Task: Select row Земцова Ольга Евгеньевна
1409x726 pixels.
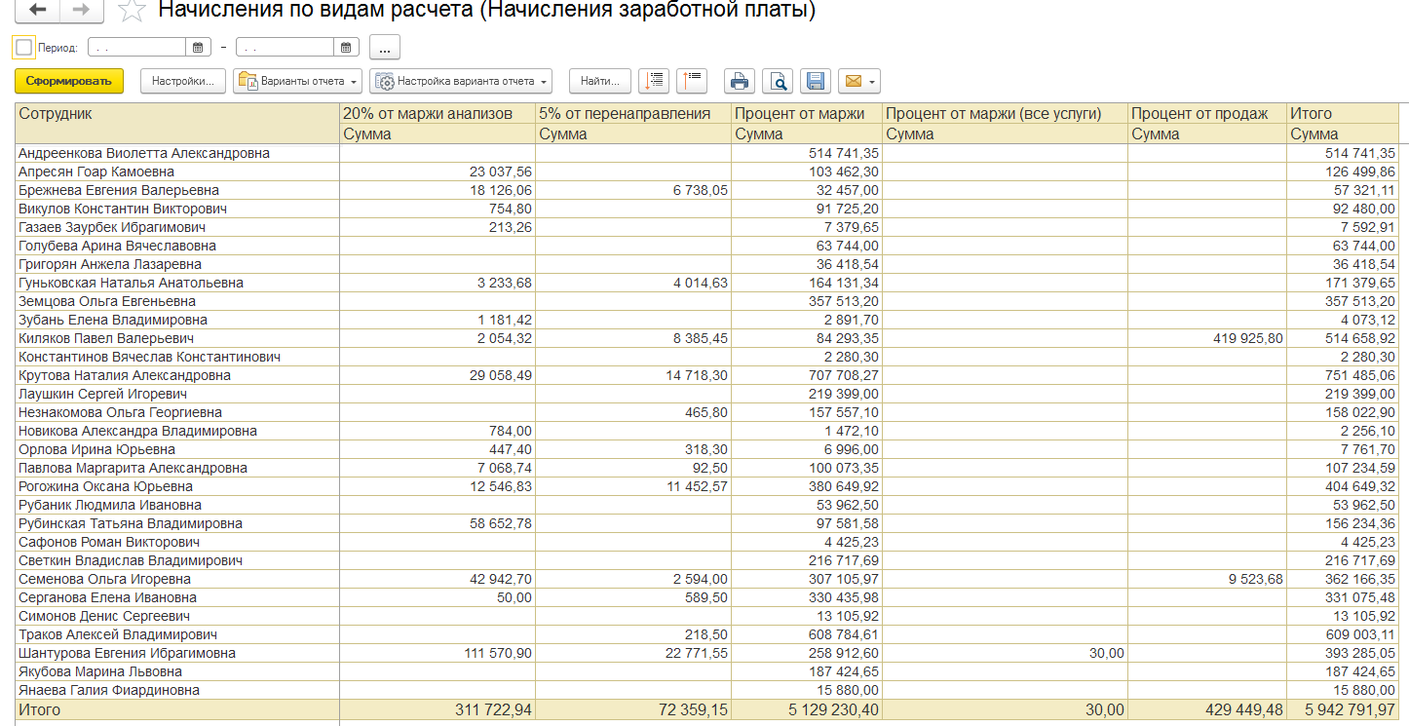Action: [707, 301]
